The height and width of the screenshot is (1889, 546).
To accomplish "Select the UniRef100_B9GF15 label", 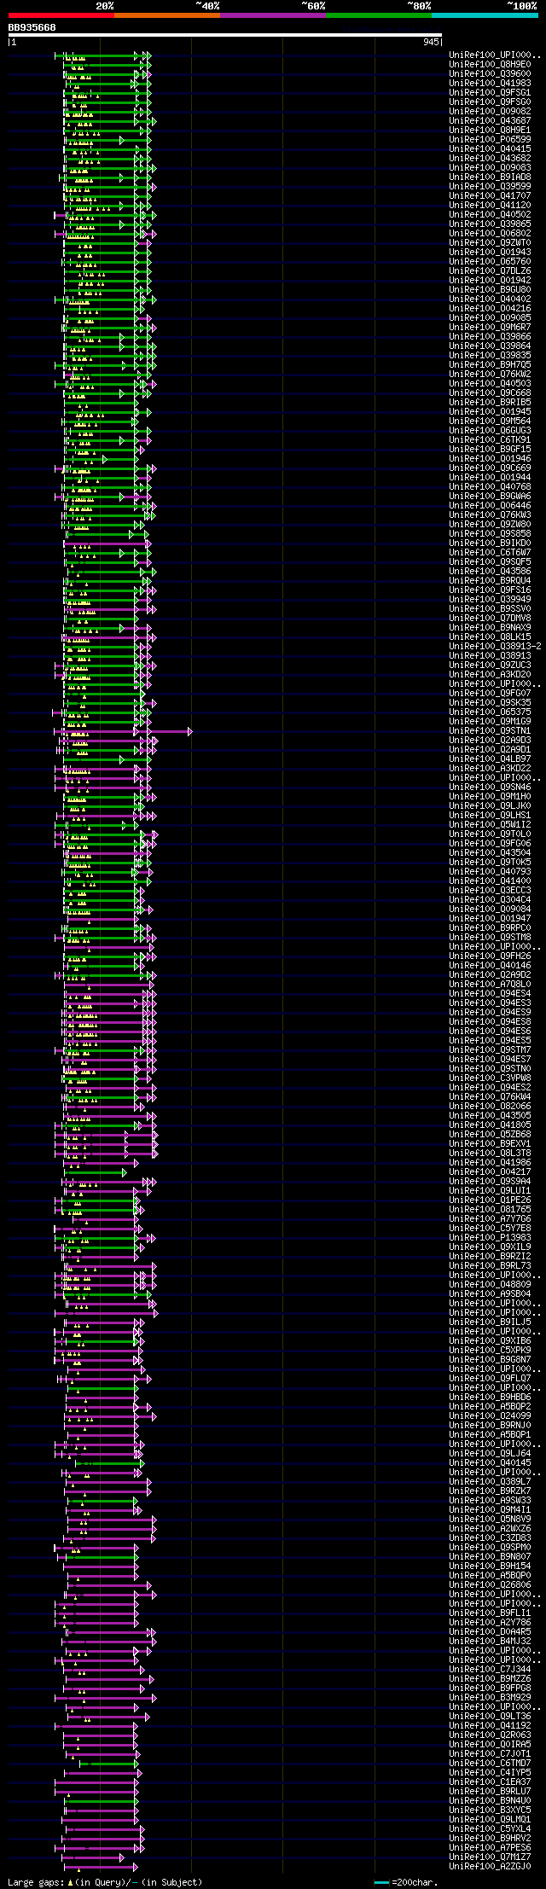I will tap(490, 449).
